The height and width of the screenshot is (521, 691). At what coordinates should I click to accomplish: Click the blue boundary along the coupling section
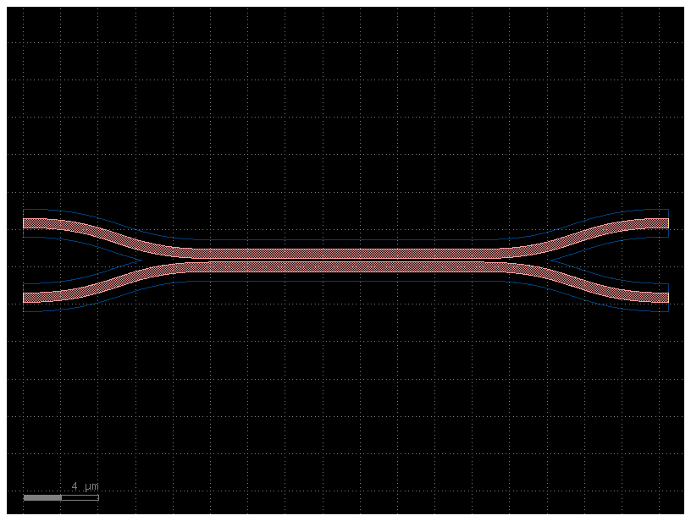coord(254,241)
